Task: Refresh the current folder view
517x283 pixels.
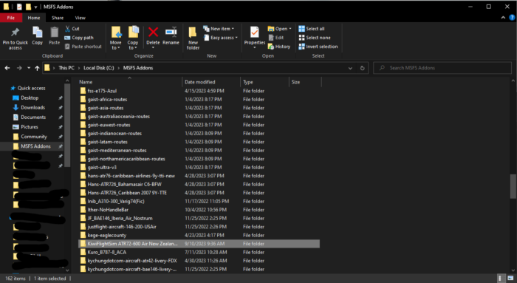Action: (x=362, y=68)
